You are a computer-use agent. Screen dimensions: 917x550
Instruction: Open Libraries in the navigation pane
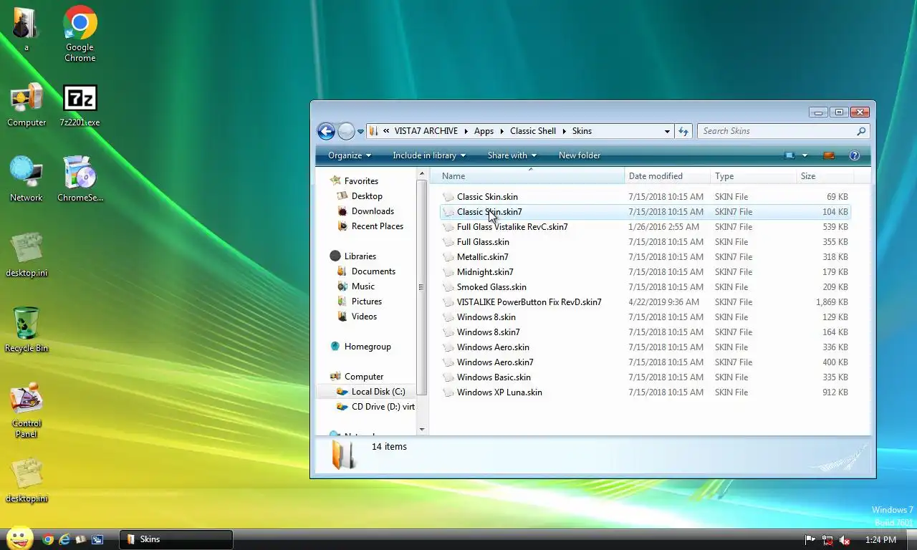coord(360,256)
